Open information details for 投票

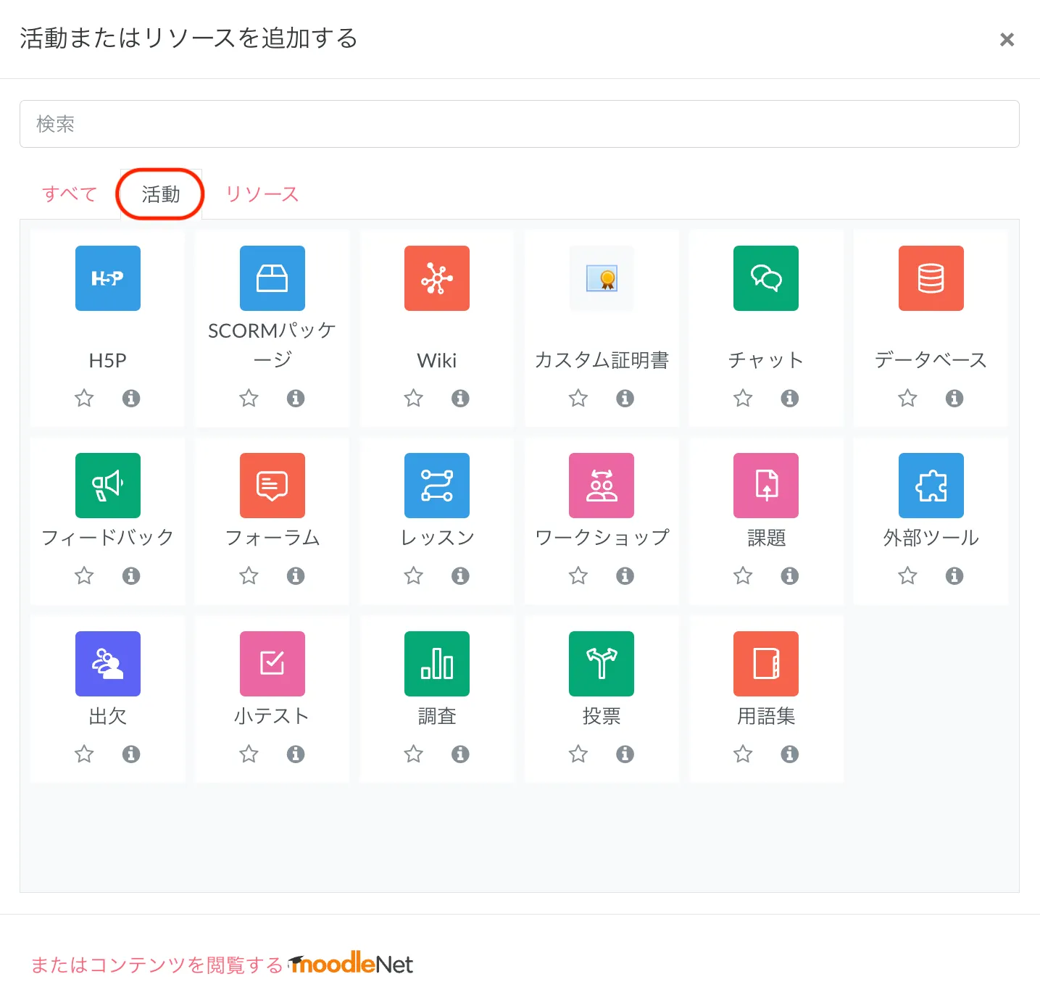(x=625, y=754)
